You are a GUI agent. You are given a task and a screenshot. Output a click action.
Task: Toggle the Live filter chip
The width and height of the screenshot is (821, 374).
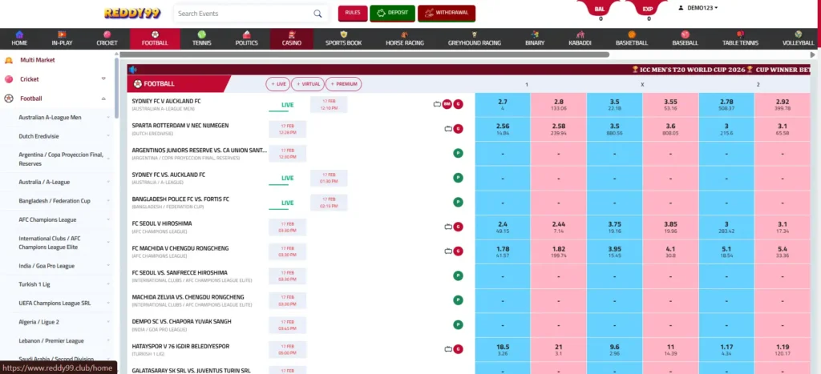tap(277, 83)
